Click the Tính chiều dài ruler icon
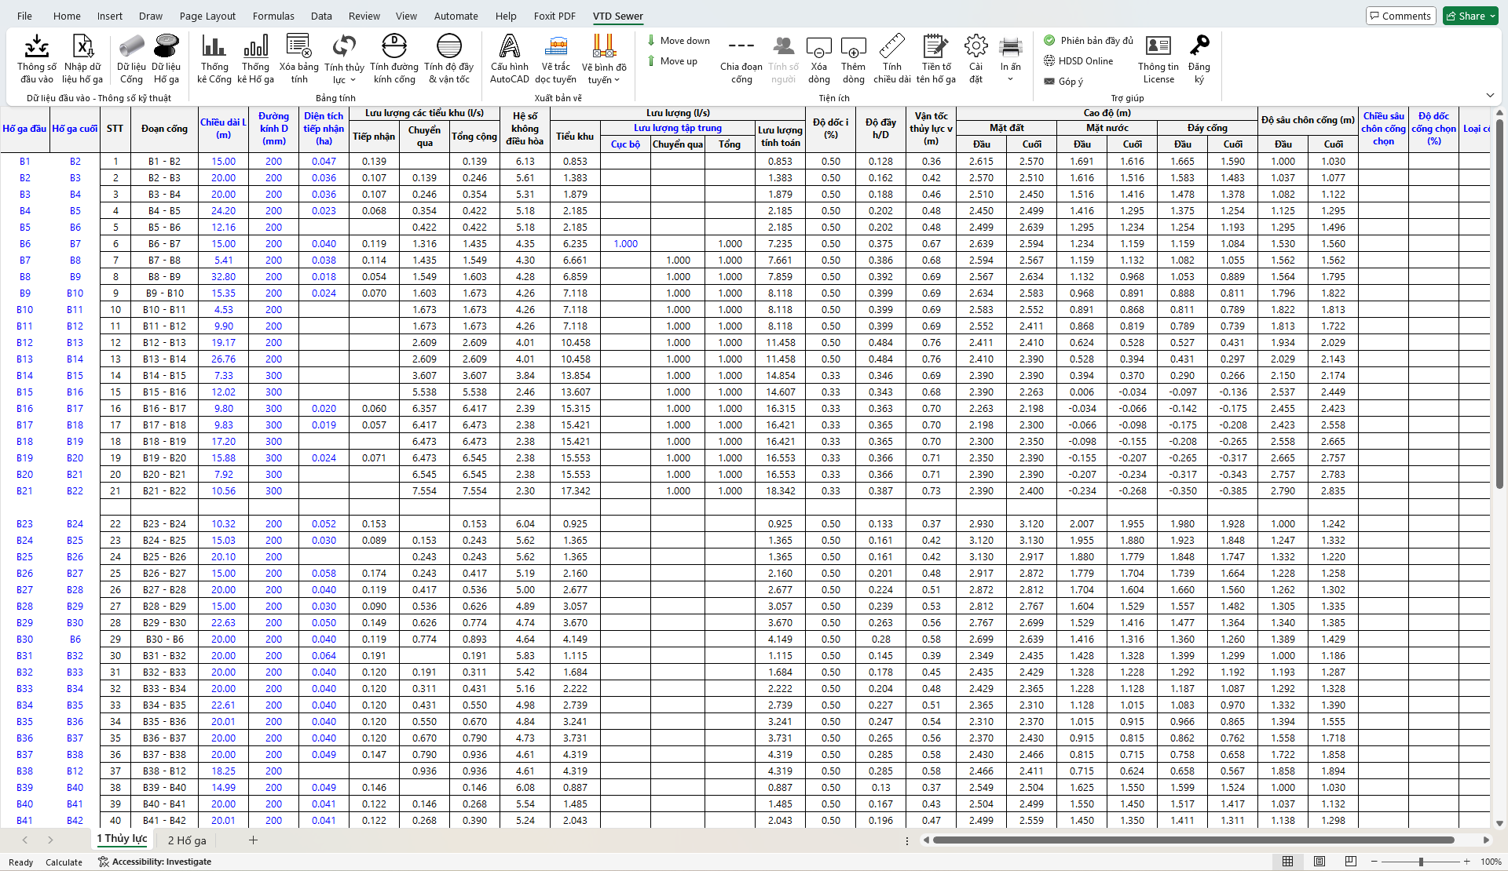This screenshot has width=1508, height=871. pos(891,47)
